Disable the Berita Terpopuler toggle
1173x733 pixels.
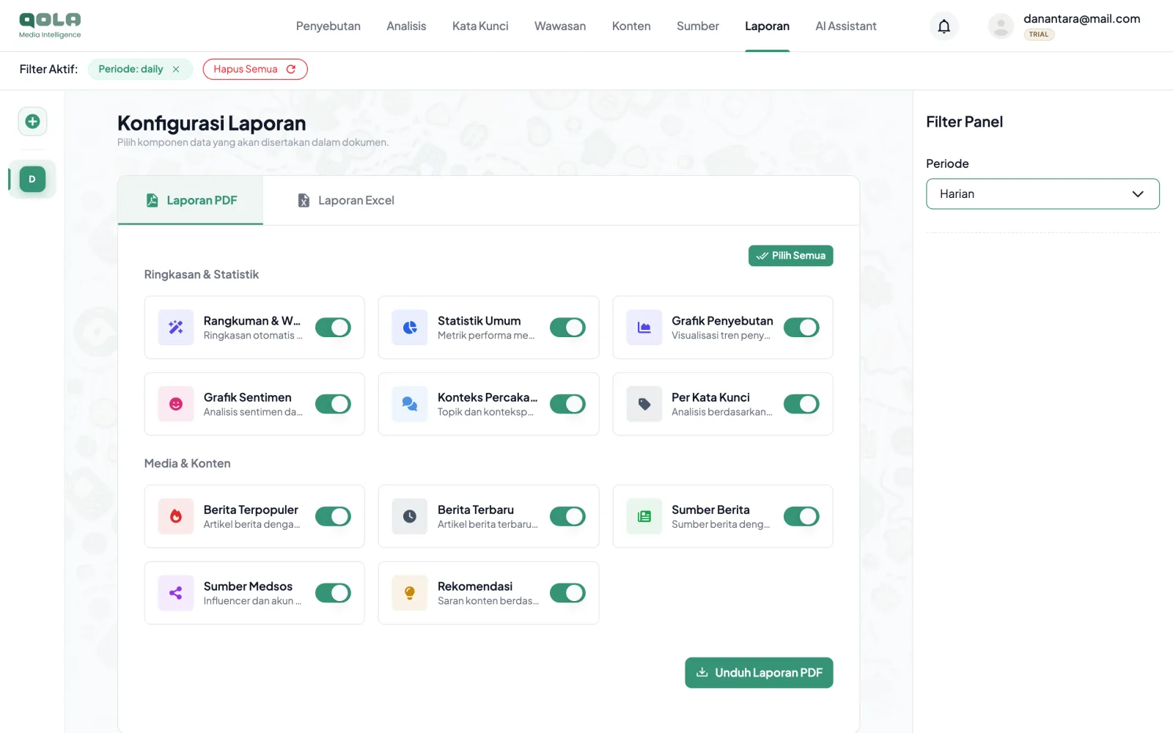[334, 516]
